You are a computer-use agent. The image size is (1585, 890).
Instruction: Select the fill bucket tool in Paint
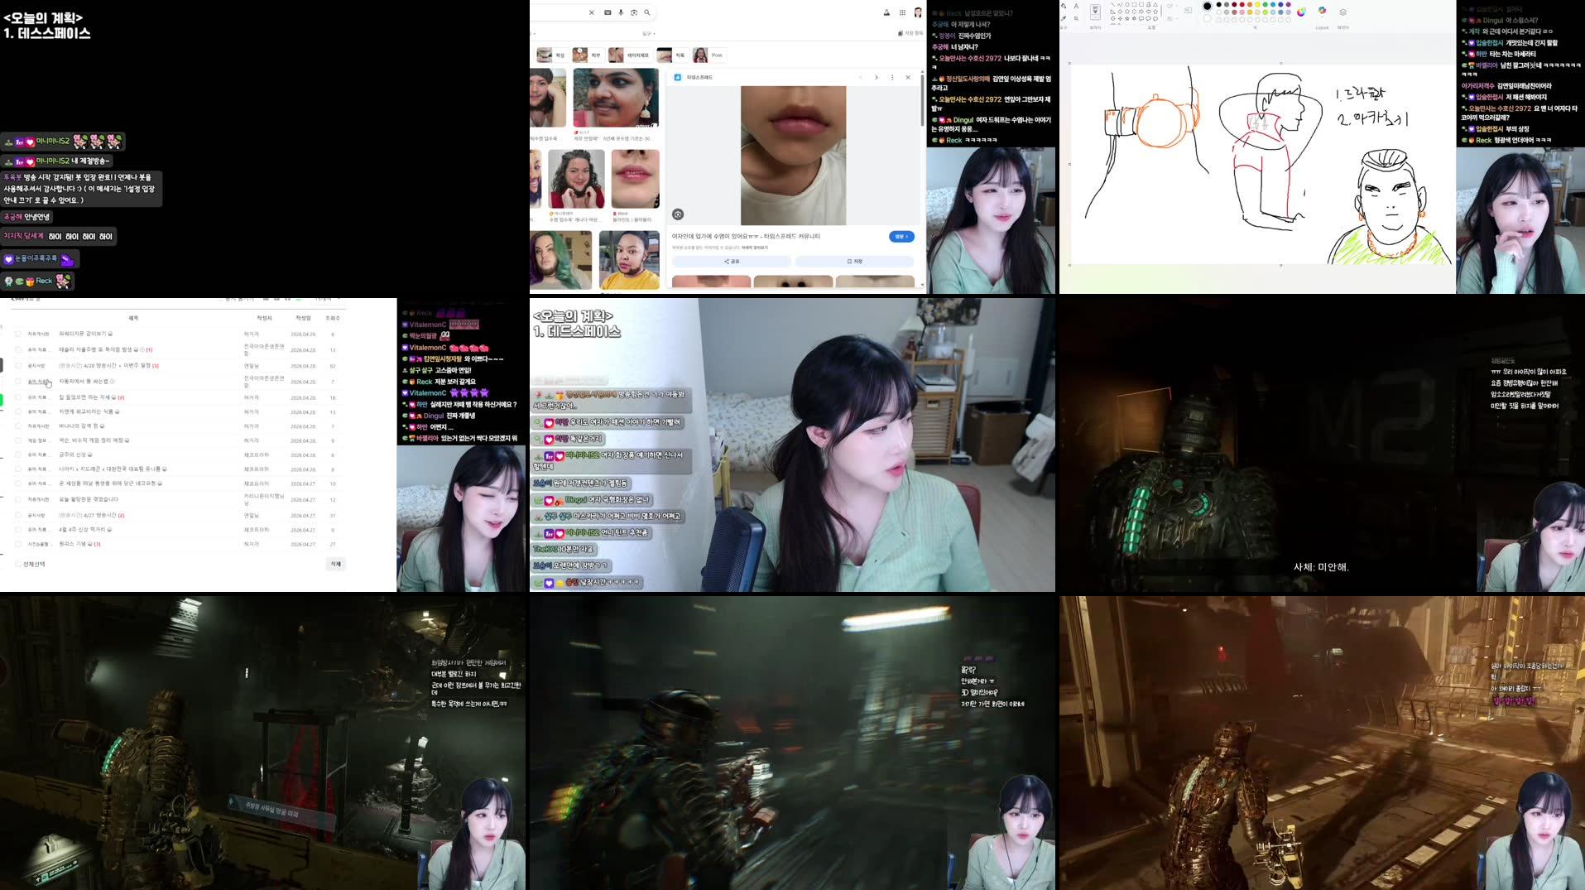[x=1064, y=7]
